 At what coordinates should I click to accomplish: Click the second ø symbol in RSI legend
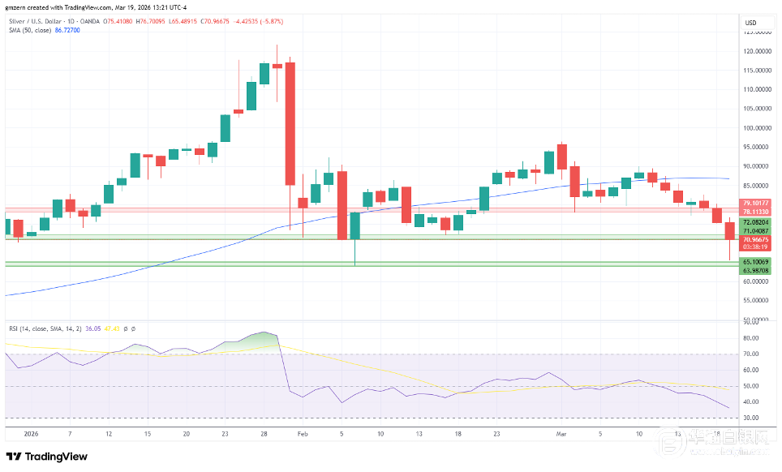[133, 328]
